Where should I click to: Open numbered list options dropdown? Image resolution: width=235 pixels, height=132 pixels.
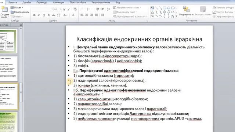point(92,9)
